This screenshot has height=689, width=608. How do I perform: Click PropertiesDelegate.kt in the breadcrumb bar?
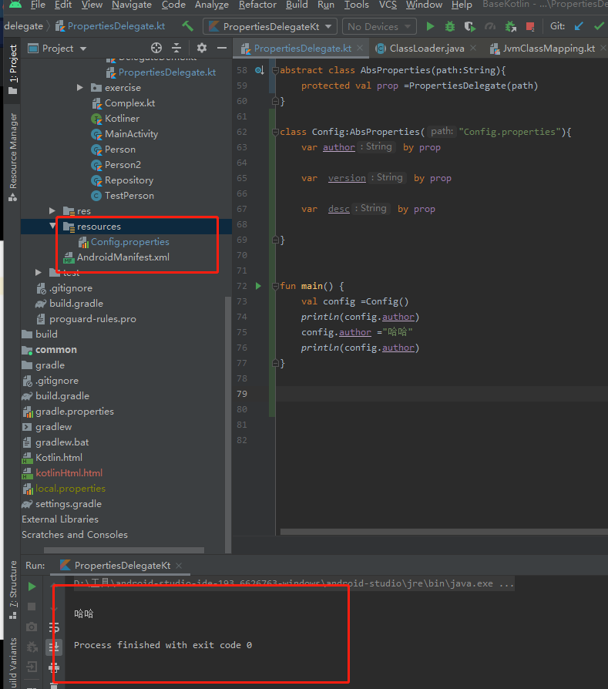click(110, 26)
